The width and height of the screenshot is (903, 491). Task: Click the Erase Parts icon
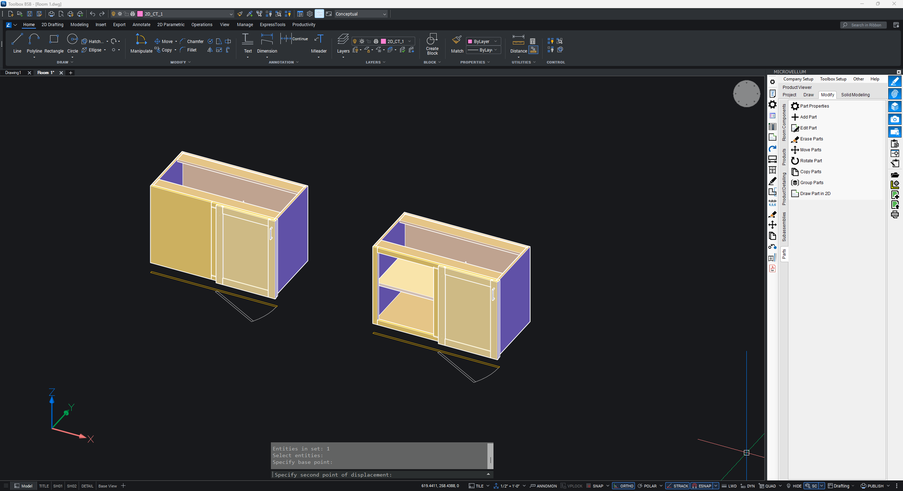point(795,139)
